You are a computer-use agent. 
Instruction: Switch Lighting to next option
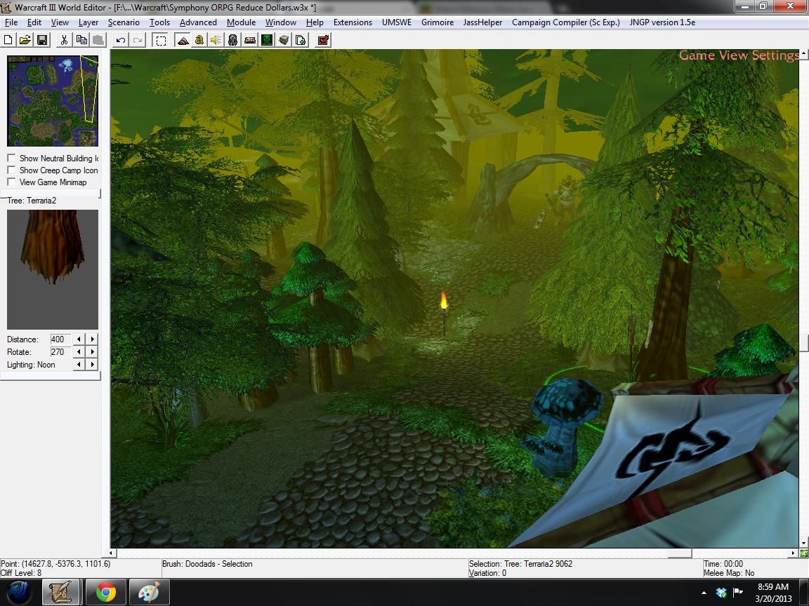tap(93, 364)
